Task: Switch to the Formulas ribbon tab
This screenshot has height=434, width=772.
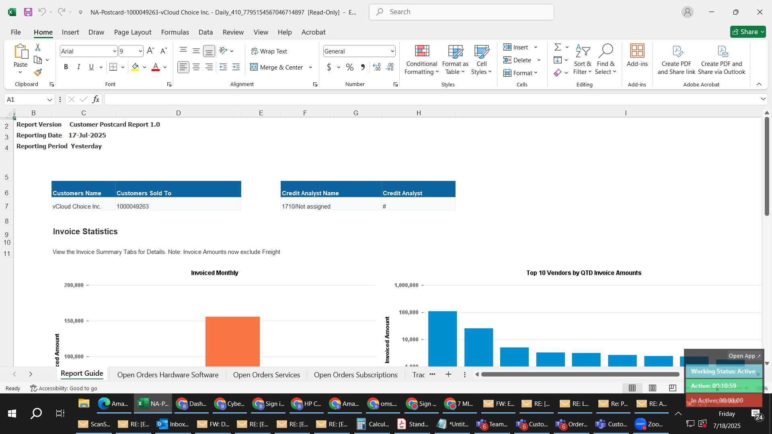Action: pyautogui.click(x=175, y=32)
